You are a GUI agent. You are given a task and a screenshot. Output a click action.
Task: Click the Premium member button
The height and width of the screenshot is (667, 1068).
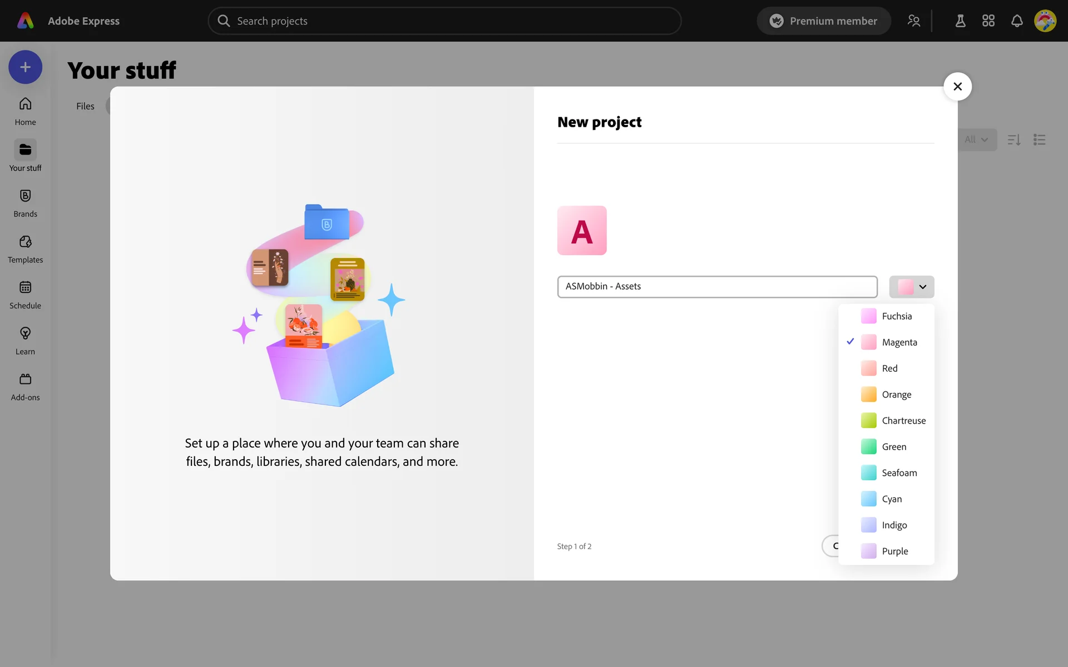point(823,21)
